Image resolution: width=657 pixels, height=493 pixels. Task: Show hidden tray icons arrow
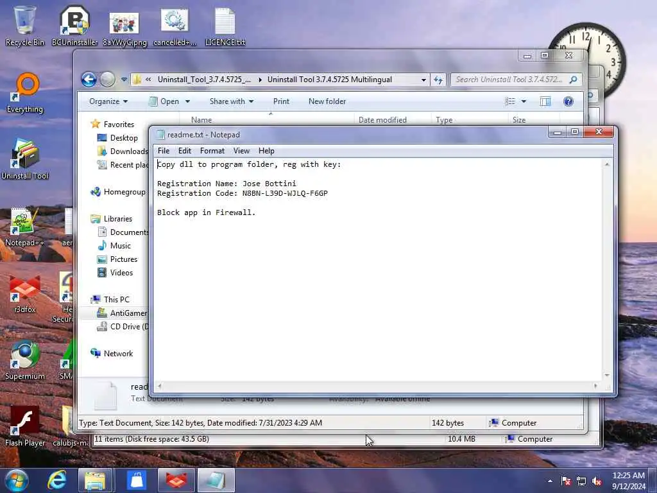pyautogui.click(x=550, y=481)
